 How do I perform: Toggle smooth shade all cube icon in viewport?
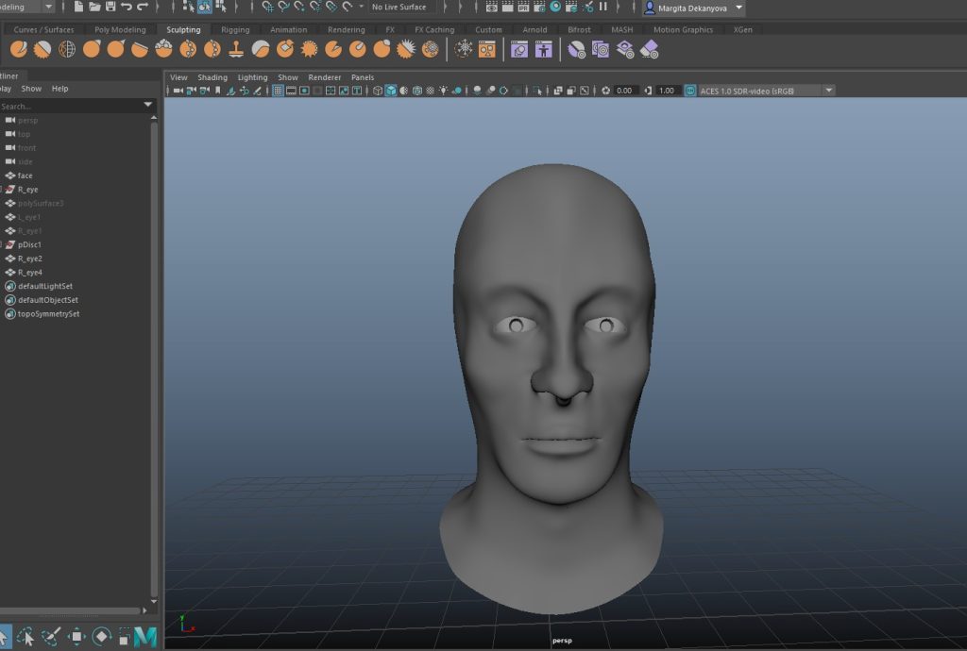click(x=390, y=91)
